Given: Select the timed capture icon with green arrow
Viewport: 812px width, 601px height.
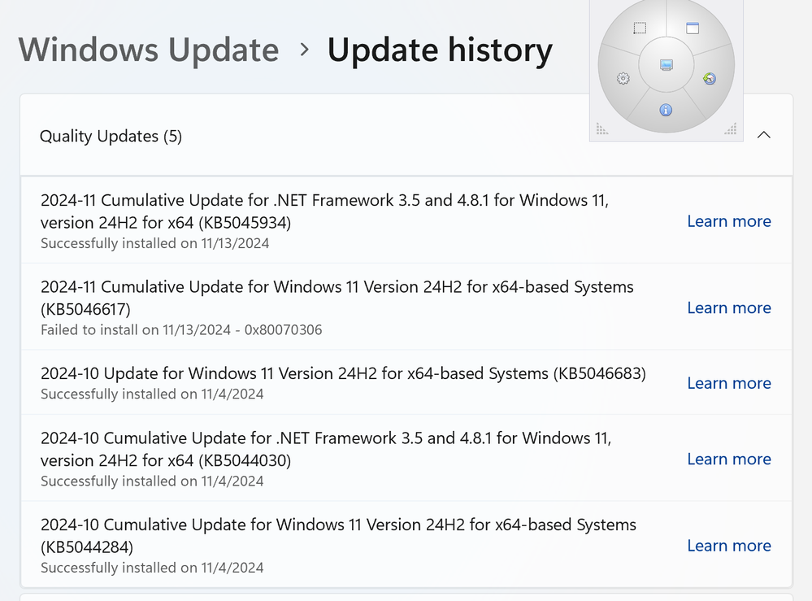Looking at the screenshot, I should pos(710,78).
